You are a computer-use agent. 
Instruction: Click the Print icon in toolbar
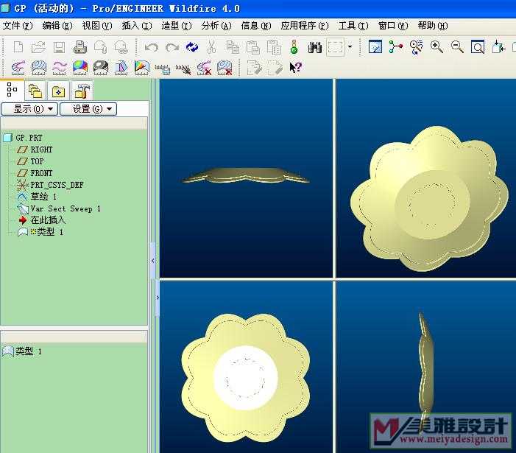(x=79, y=48)
